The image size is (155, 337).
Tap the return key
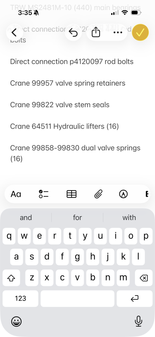[x=134, y=299]
